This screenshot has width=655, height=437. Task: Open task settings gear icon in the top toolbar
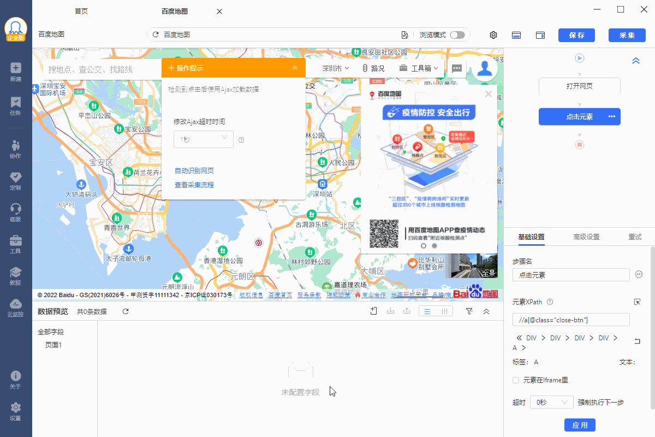[x=493, y=35]
